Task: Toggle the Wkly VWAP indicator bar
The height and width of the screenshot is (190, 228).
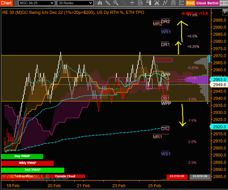Action: [27, 163]
